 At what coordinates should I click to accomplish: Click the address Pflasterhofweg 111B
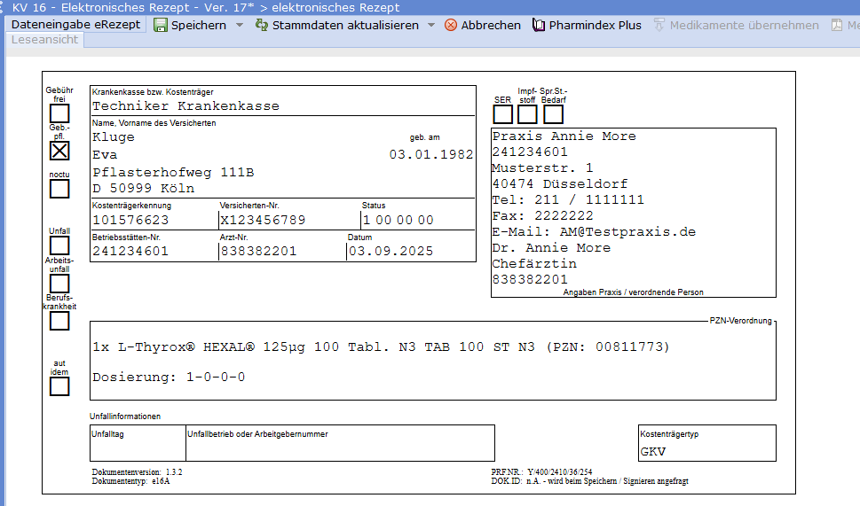pyautogui.click(x=173, y=173)
